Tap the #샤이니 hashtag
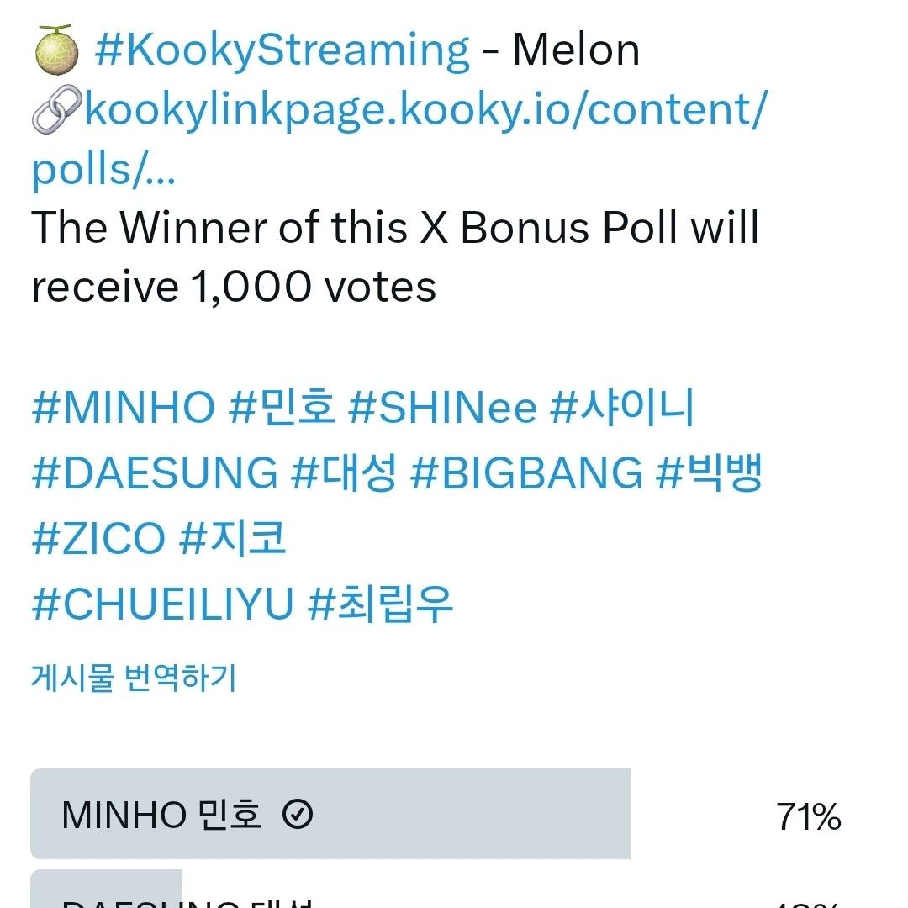This screenshot has width=908, height=908. tap(622, 409)
